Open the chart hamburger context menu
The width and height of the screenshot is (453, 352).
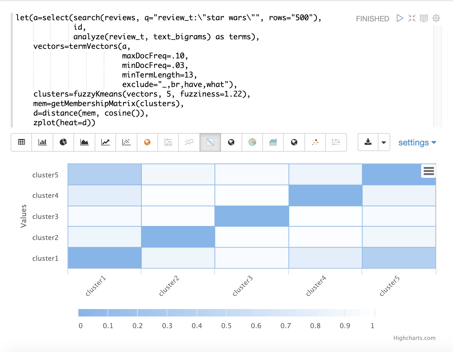pyautogui.click(x=429, y=171)
